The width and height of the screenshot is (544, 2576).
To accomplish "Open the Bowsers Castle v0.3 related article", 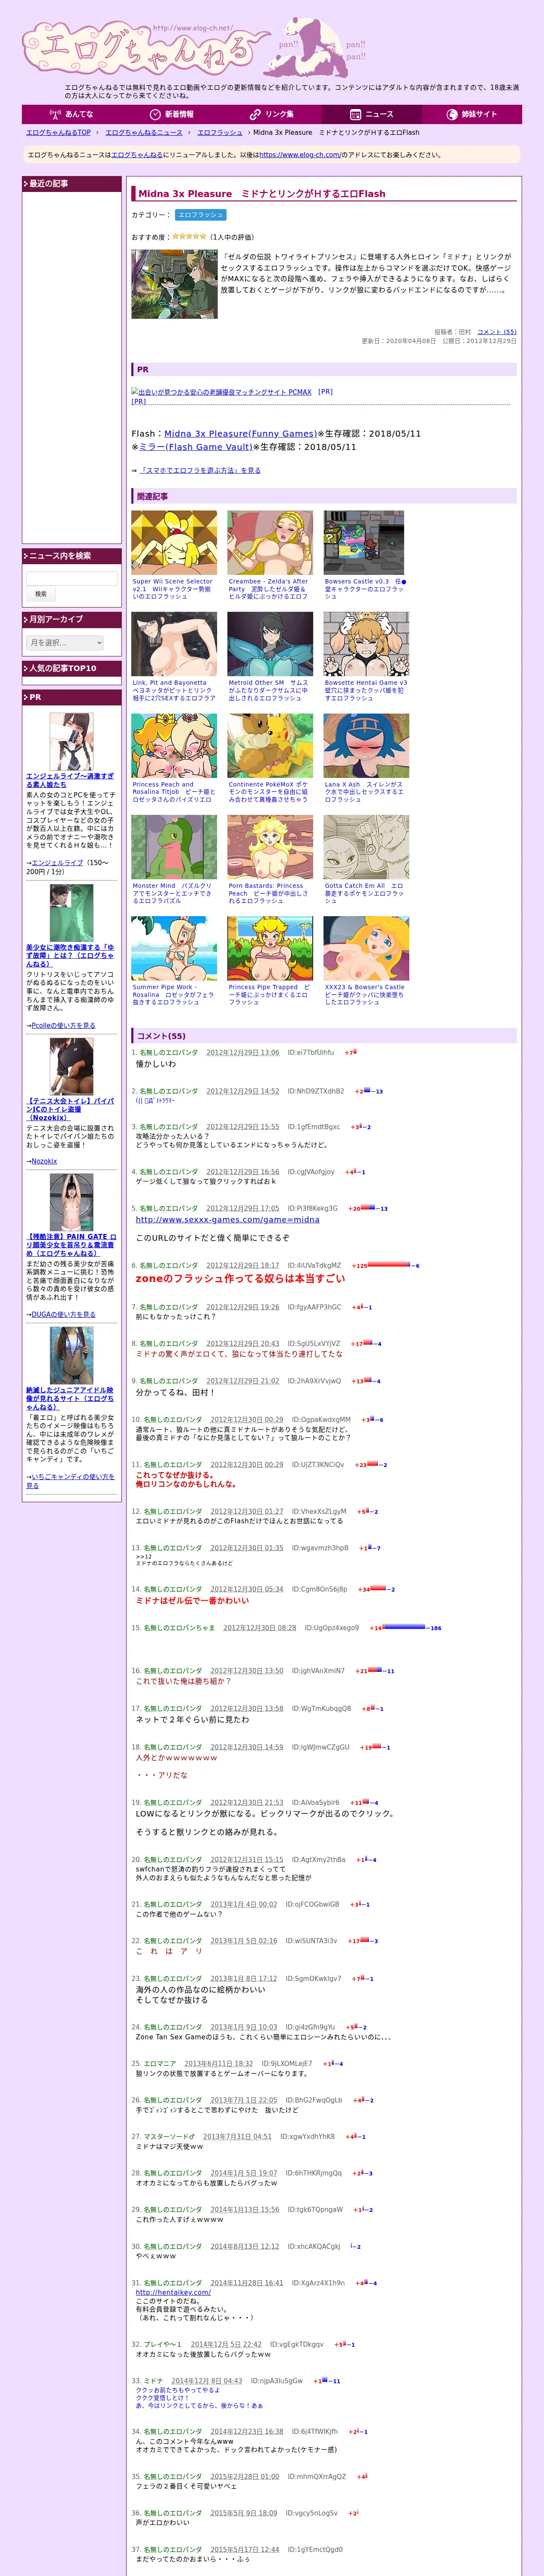I will point(365,588).
